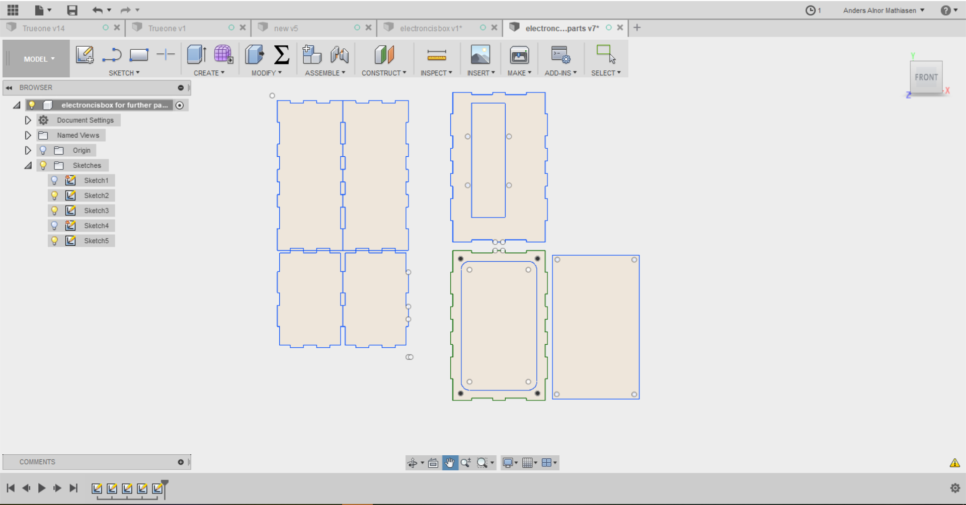Save the document with the floppy icon
This screenshot has width=966, height=505.
tap(72, 10)
